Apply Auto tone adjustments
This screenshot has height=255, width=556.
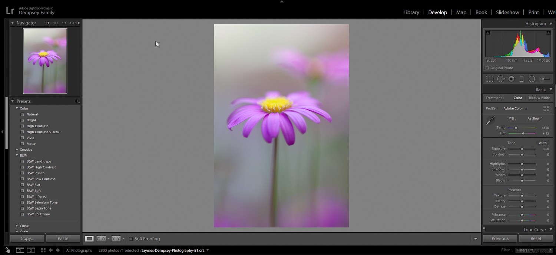pos(543,143)
